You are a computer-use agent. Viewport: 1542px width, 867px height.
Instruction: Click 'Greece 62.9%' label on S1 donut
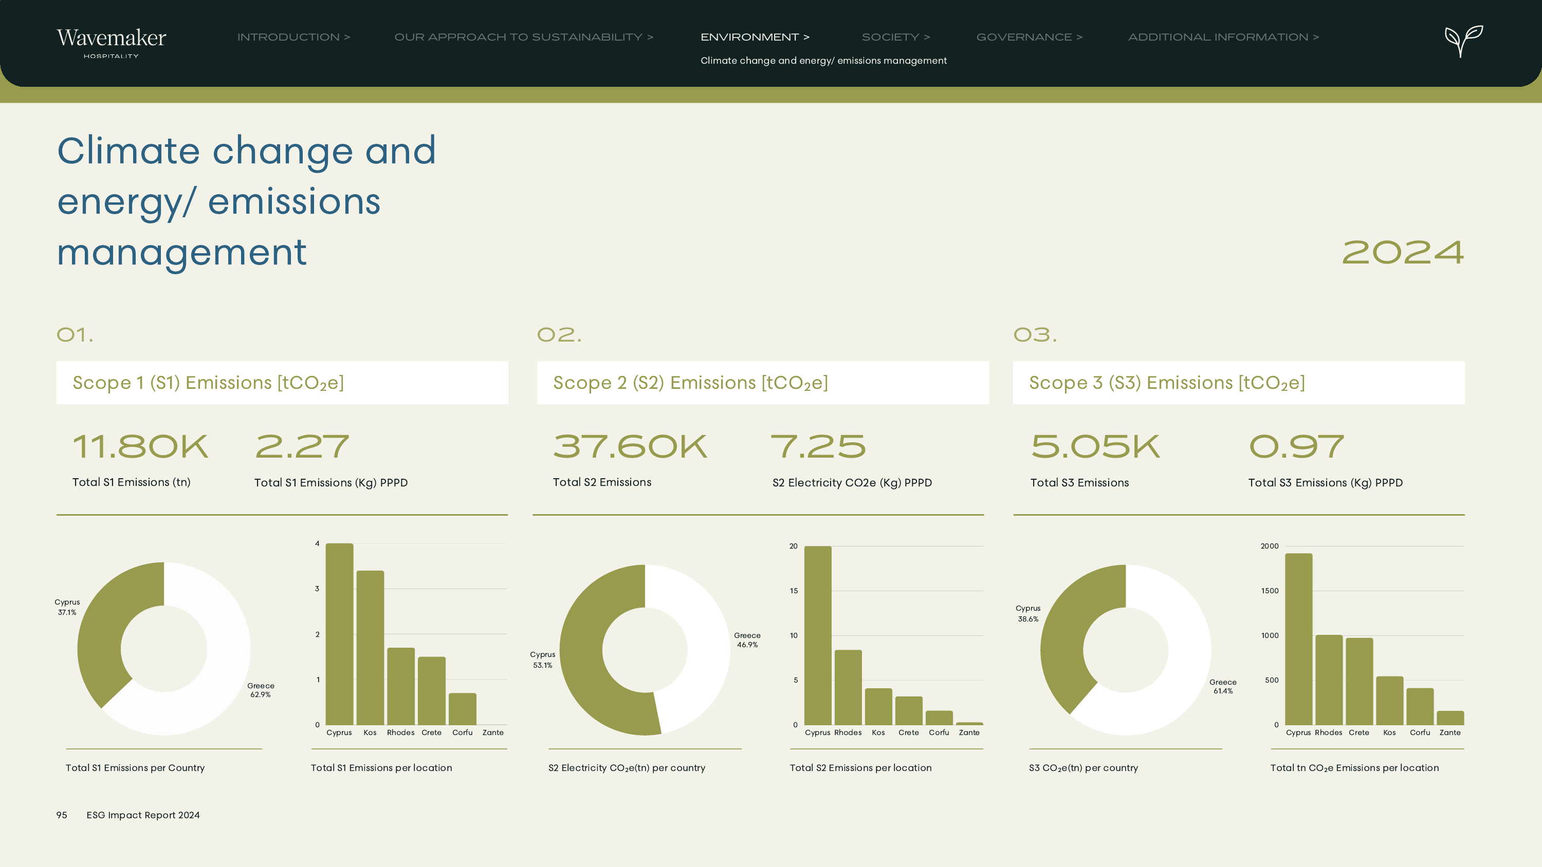coord(261,690)
